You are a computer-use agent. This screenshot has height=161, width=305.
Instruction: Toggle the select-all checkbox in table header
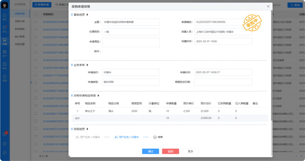[36, 14]
